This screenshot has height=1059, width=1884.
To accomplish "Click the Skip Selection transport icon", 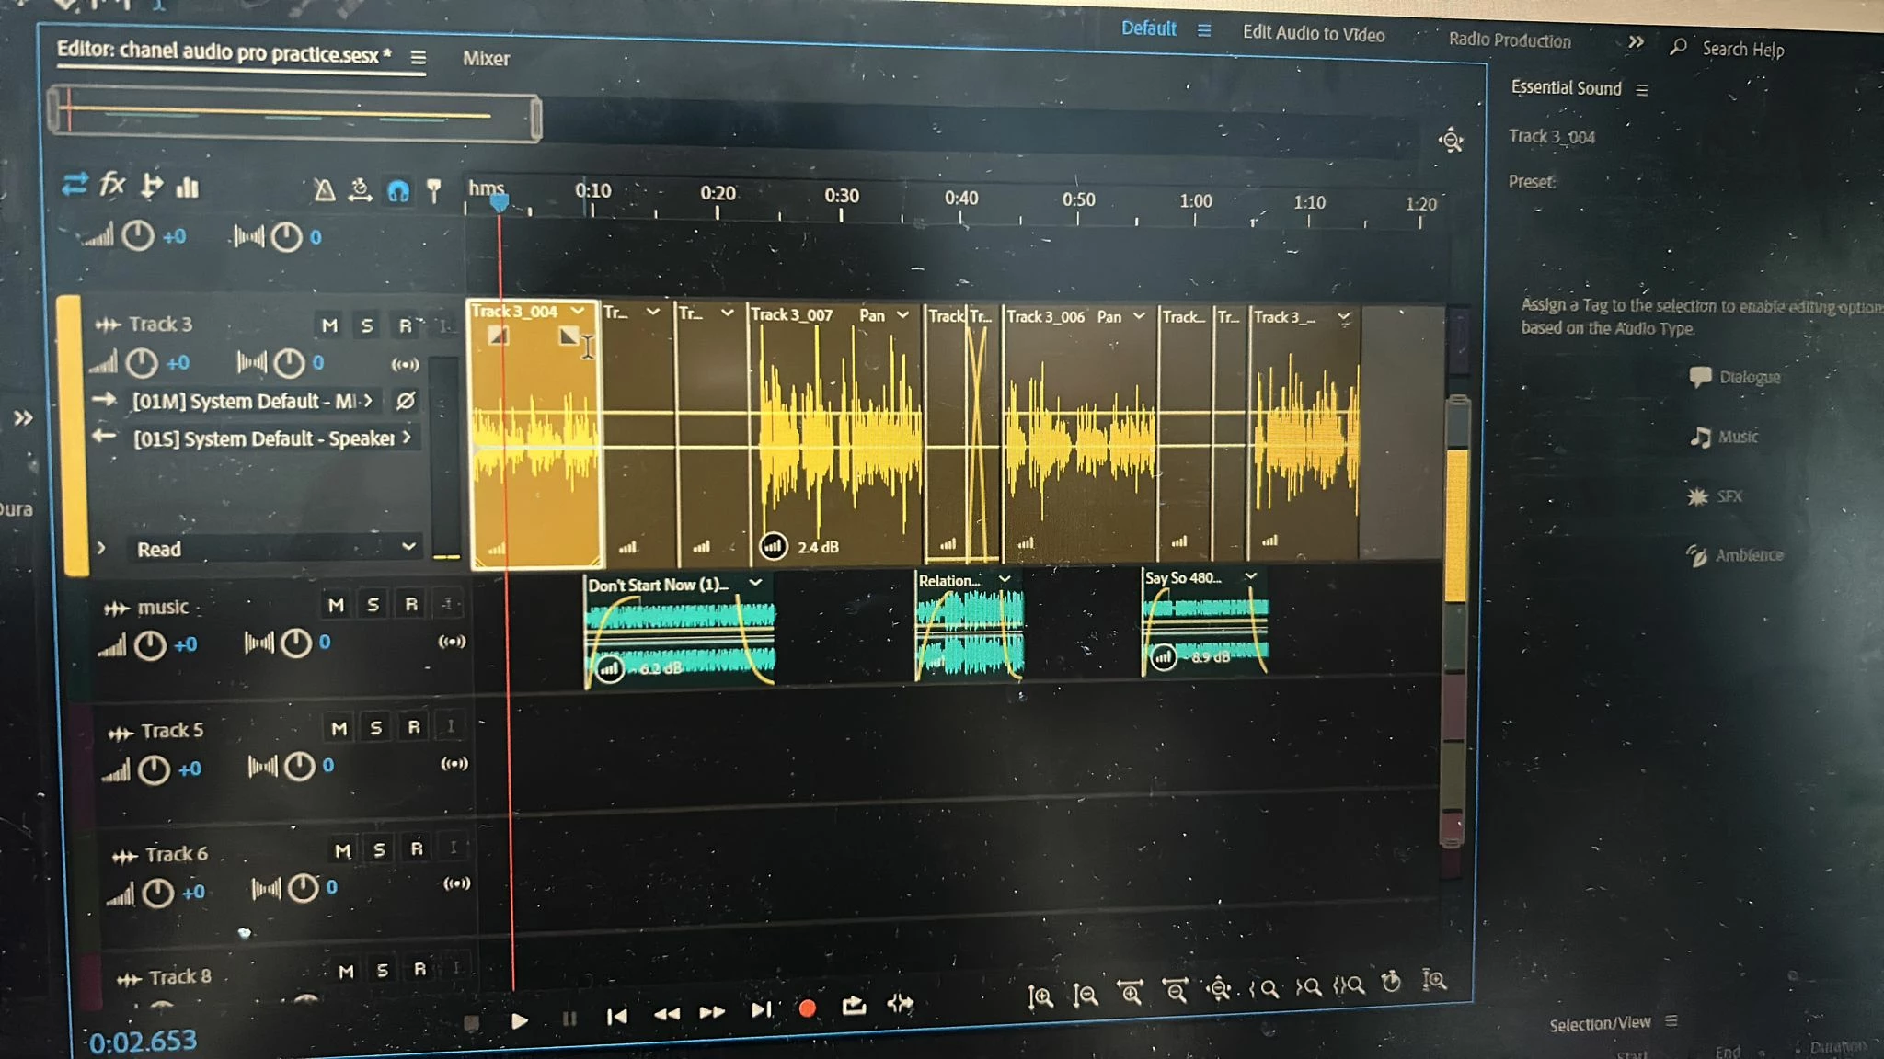I will click(x=901, y=1004).
